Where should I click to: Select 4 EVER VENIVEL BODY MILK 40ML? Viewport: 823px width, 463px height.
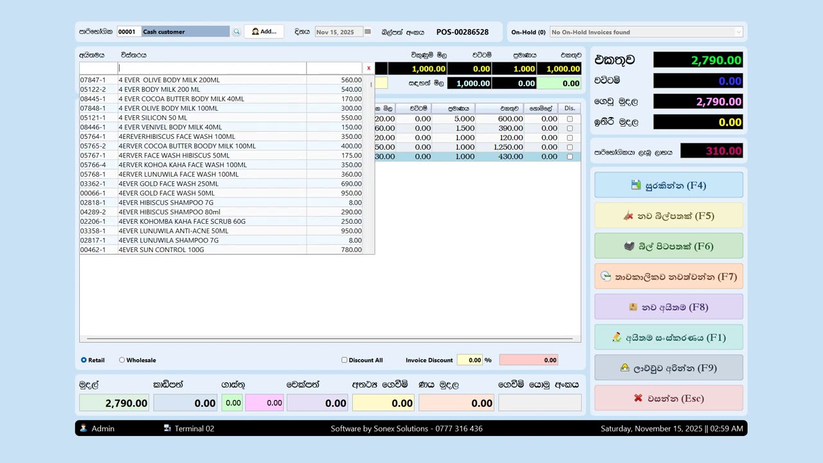point(221,127)
